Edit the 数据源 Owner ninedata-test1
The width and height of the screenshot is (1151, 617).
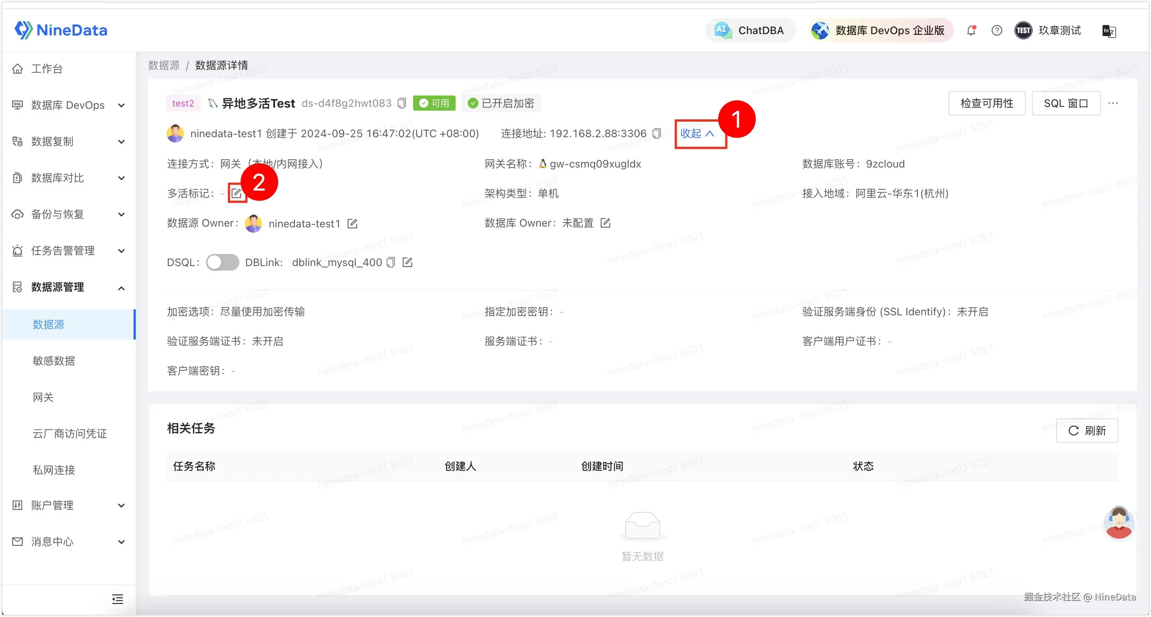coord(352,223)
